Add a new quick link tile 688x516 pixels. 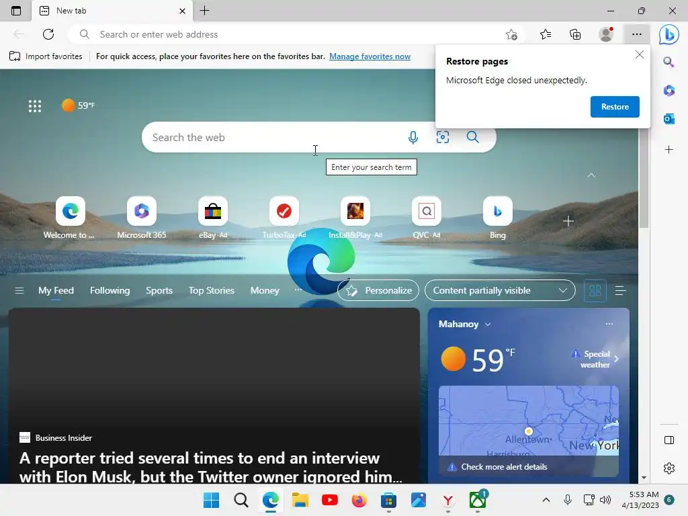click(x=568, y=221)
